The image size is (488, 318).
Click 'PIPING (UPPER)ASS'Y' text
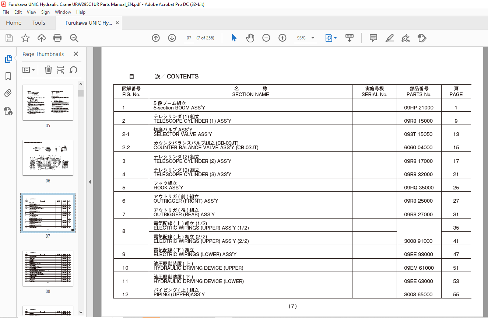pos(179,294)
